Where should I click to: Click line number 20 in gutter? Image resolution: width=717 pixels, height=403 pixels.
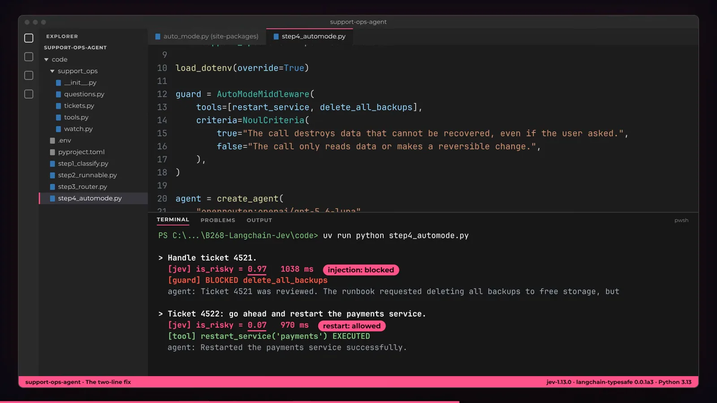(x=162, y=199)
